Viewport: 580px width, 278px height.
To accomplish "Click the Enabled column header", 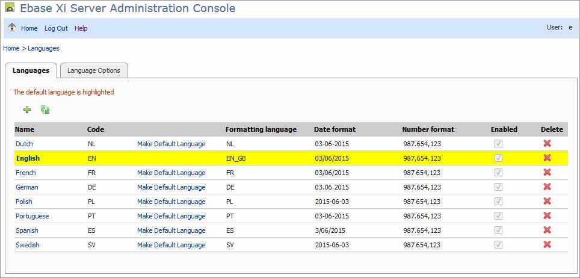I will click(504, 129).
